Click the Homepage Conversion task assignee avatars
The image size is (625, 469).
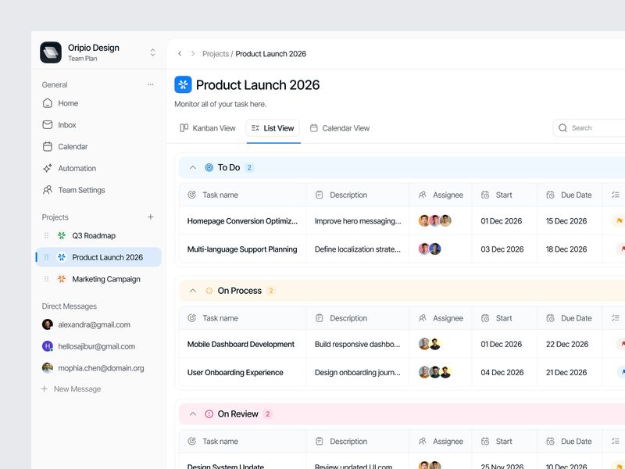coord(435,220)
